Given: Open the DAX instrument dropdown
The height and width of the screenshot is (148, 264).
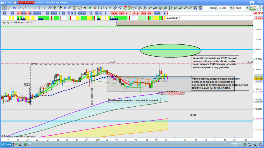Looking at the screenshot, I should coord(8,3).
